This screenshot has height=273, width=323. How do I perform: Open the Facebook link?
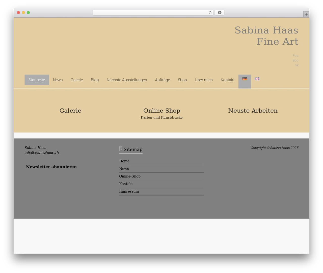click(295, 60)
